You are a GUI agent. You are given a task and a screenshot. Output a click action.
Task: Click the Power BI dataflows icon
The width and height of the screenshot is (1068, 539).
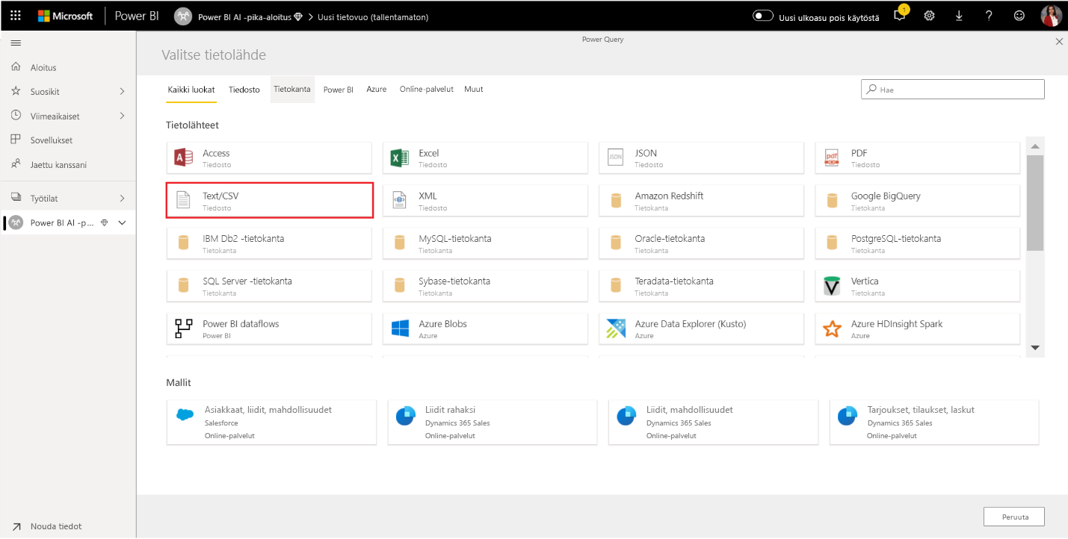(183, 328)
